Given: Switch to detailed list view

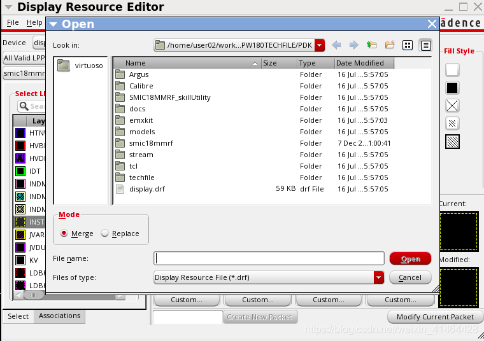Looking at the screenshot, I should tap(425, 46).
